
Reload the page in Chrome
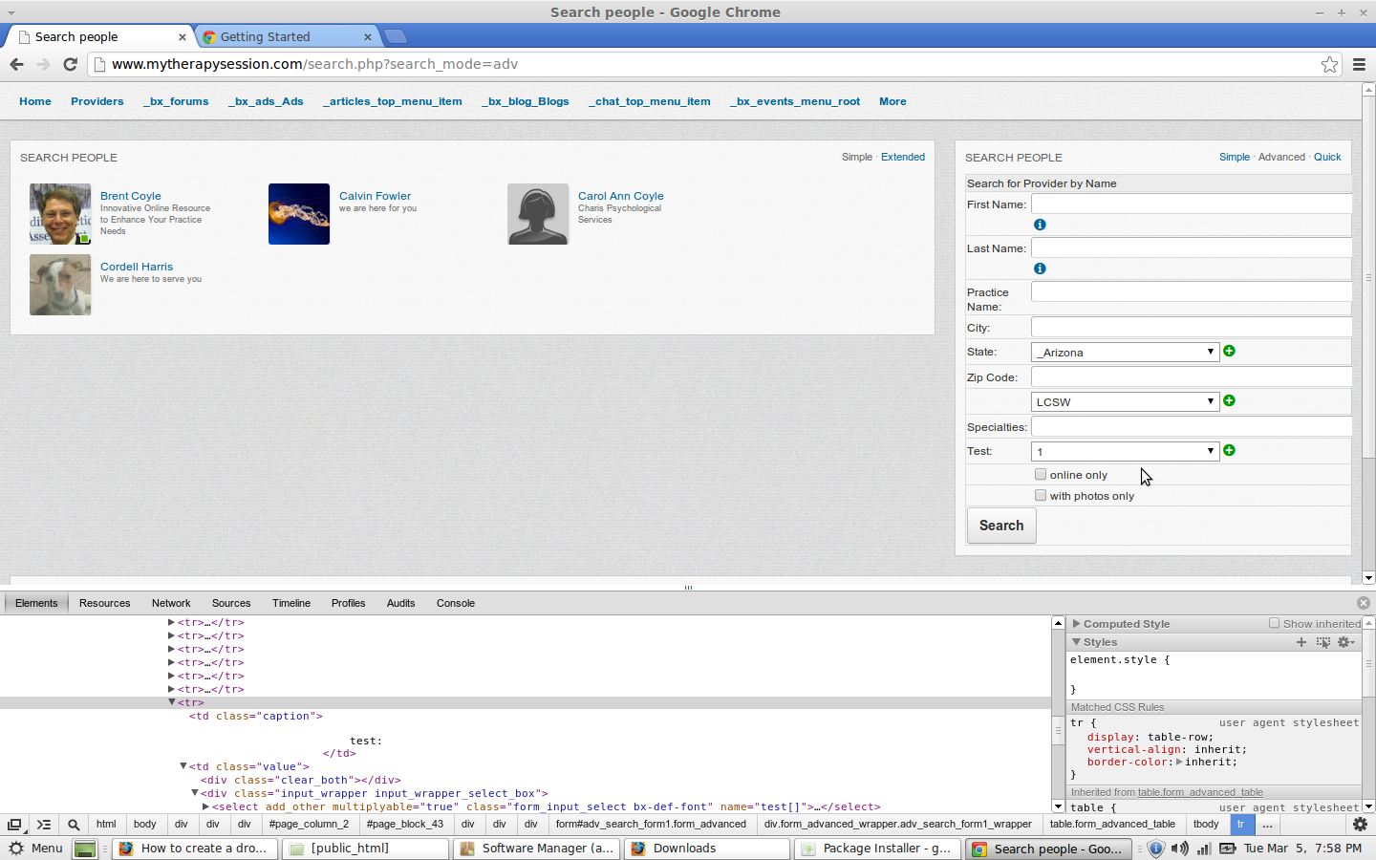tap(70, 64)
